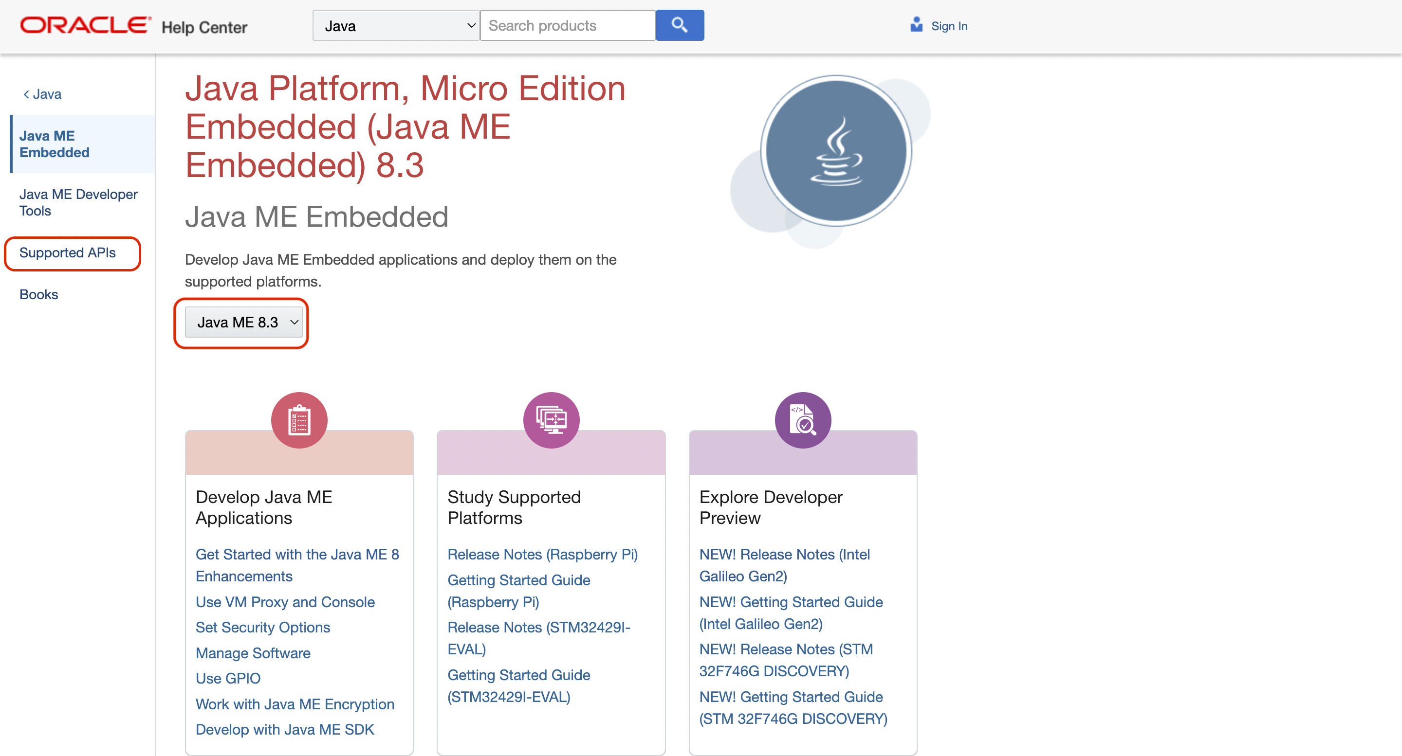Click the Explore Developer Preview heading
The width and height of the screenshot is (1402, 756).
click(x=771, y=507)
